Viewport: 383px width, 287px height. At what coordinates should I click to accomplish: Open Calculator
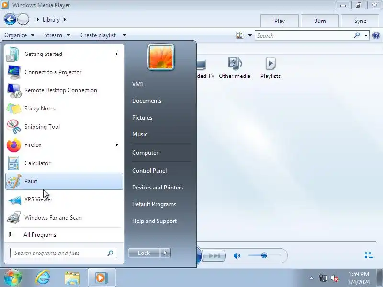(64, 163)
